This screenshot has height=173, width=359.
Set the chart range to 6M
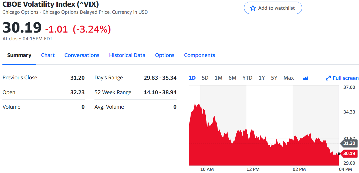pyautogui.click(x=232, y=78)
